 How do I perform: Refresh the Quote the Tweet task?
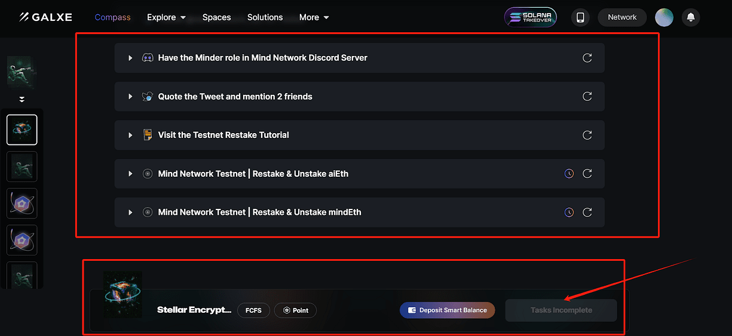[x=587, y=97]
